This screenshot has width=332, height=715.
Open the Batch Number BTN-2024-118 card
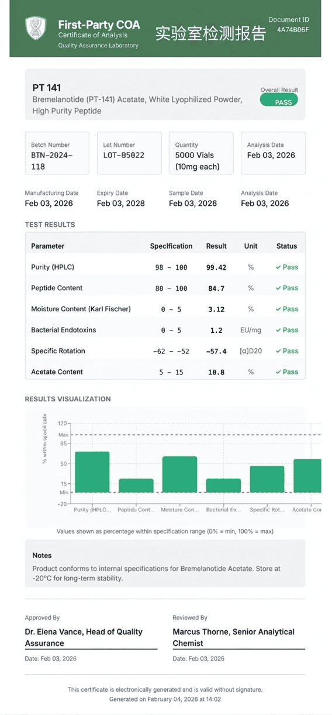(57, 153)
